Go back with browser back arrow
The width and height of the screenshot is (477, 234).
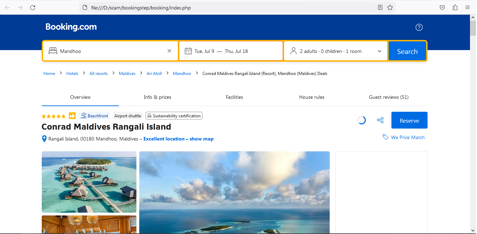(x=7, y=7)
